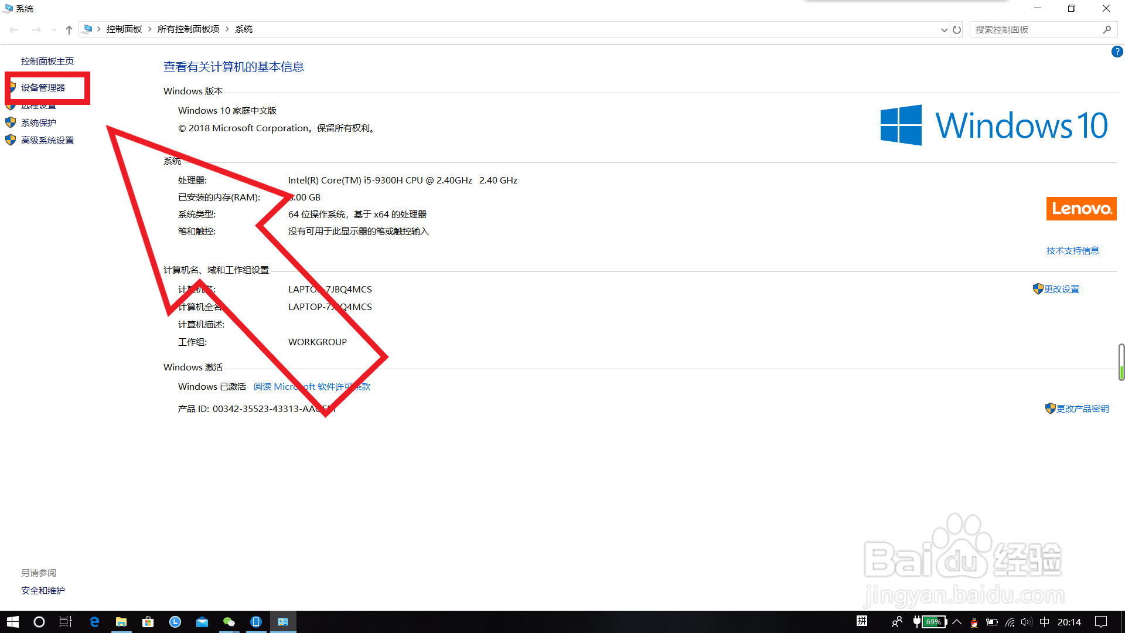1125x633 pixels.
Task: Open the recent locations dropdown arrow
Action: 54,30
